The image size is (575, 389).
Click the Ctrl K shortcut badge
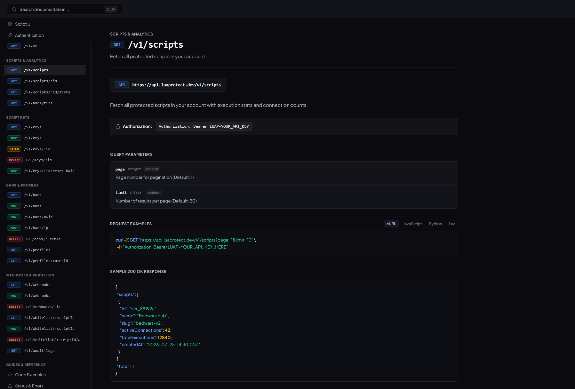point(111,9)
